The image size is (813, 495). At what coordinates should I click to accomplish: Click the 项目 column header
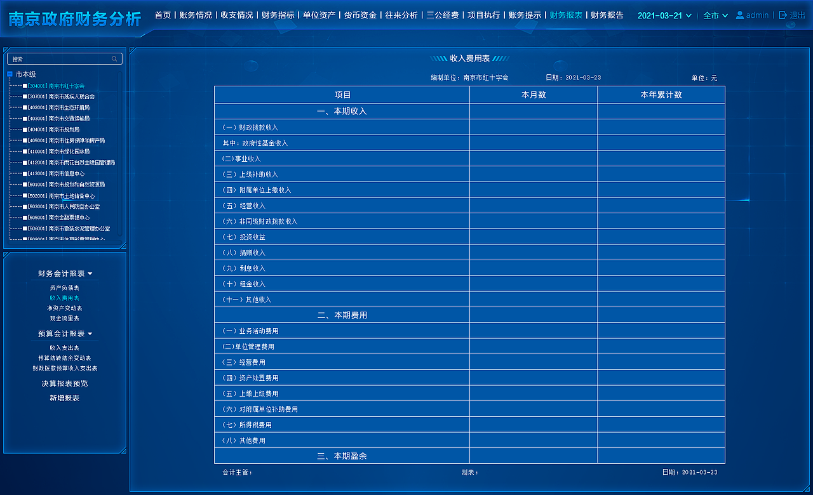coord(342,95)
